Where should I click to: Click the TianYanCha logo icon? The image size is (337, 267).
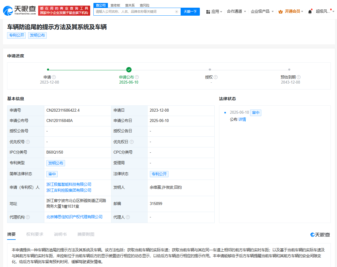(8, 11)
